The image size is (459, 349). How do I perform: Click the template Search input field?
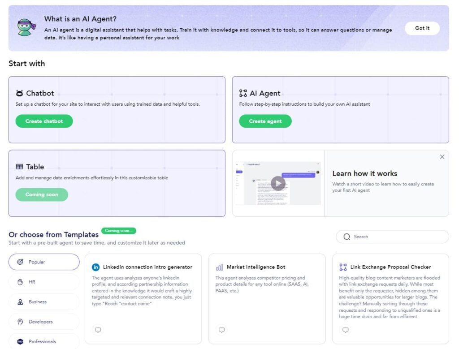(394, 237)
